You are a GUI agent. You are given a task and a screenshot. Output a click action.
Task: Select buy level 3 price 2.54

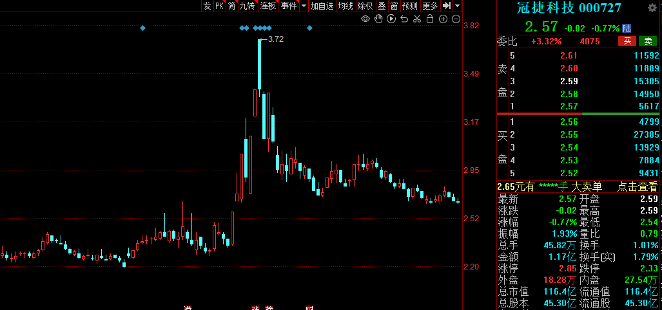(x=569, y=147)
